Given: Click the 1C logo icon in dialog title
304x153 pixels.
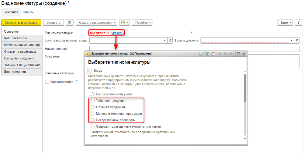Looking at the screenshot, I should point(88,54).
